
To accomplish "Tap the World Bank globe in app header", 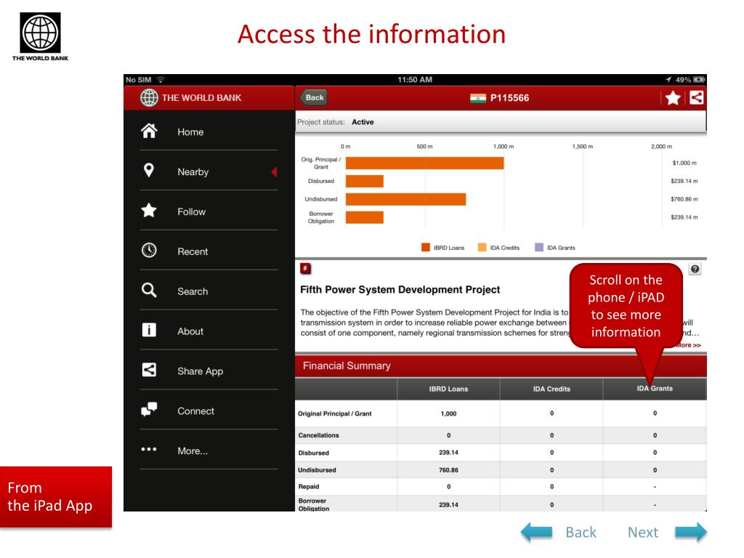I will click(149, 98).
